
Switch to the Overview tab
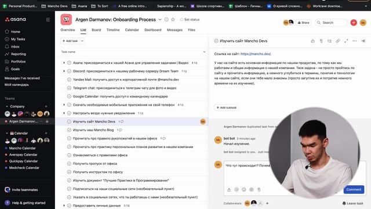point(68,30)
